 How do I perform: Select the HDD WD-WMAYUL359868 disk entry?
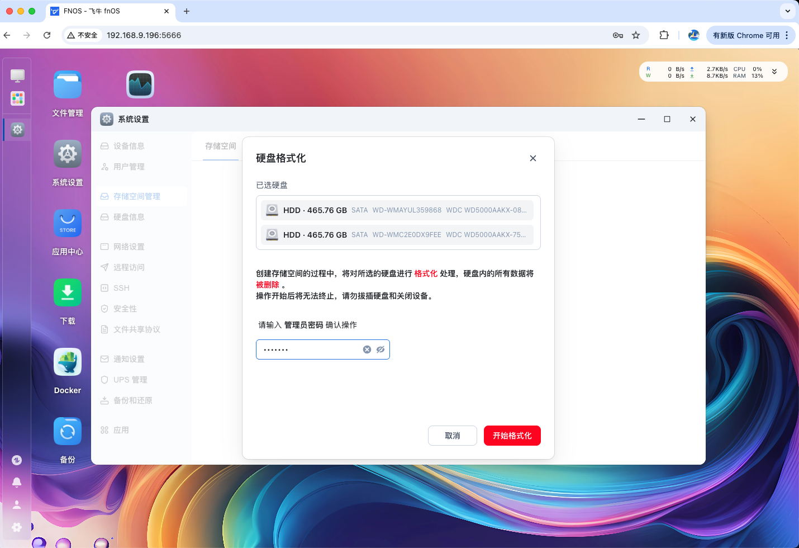coord(397,210)
